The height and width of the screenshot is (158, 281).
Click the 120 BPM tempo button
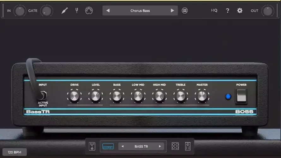pyautogui.click(x=15, y=152)
